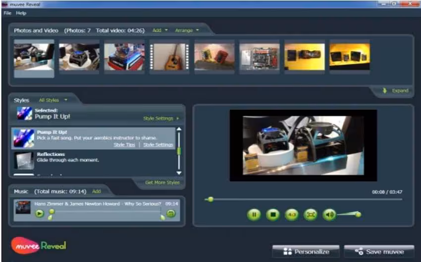421x262 pixels.
Task: Click the music track end trim marker
Action: tap(162, 217)
